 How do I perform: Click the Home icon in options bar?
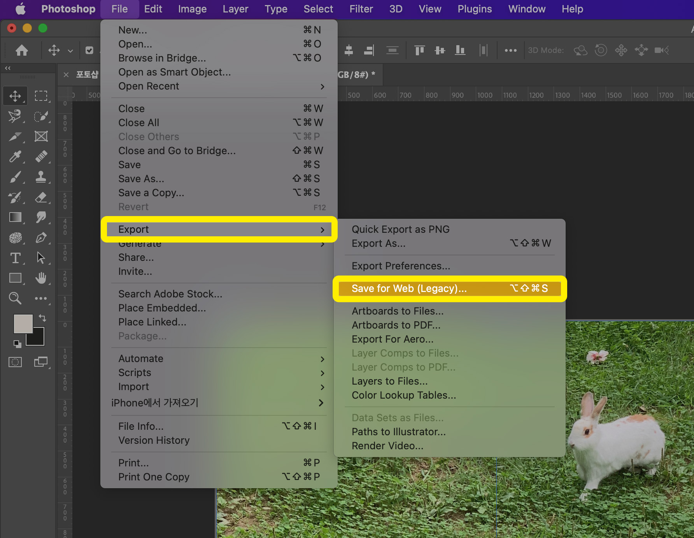(22, 50)
